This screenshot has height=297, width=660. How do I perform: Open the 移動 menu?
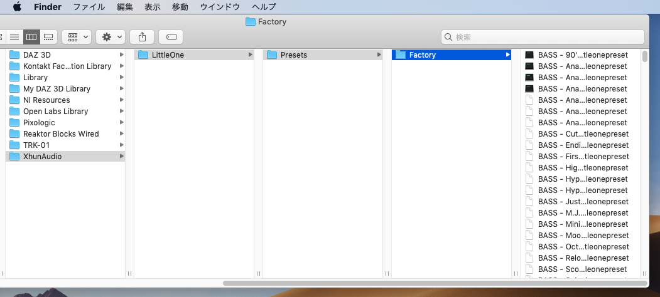pyautogui.click(x=180, y=7)
